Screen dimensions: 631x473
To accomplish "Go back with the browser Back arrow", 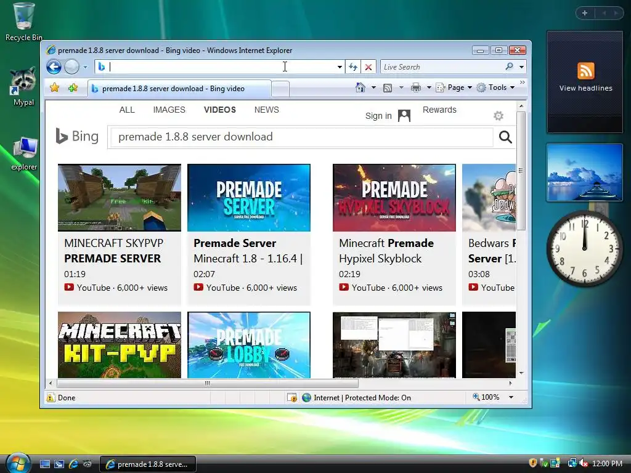I will [x=54, y=67].
